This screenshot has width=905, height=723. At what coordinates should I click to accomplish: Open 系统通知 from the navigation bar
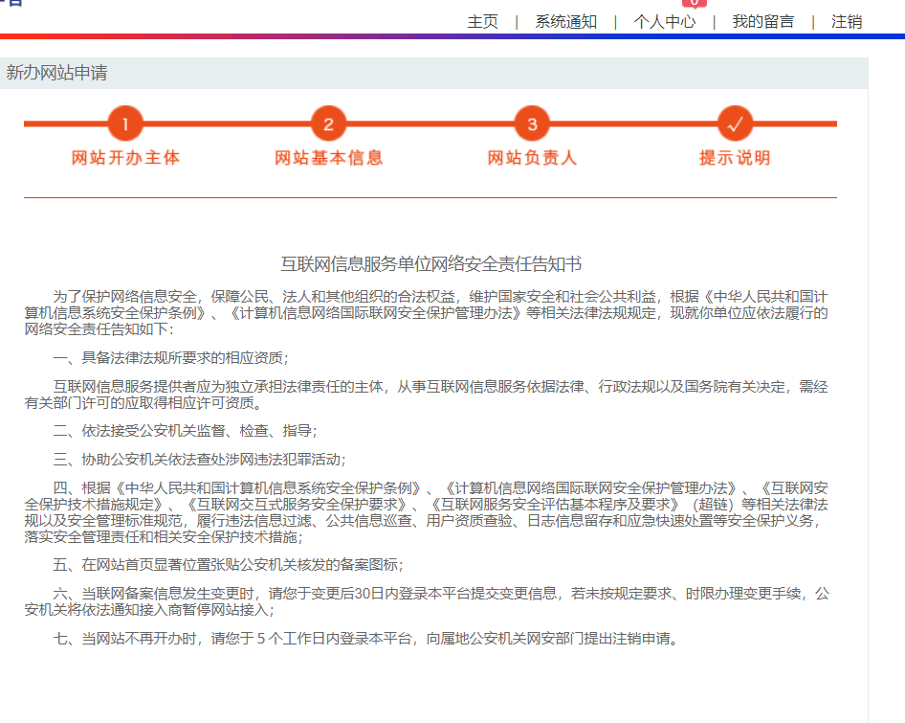coord(565,21)
